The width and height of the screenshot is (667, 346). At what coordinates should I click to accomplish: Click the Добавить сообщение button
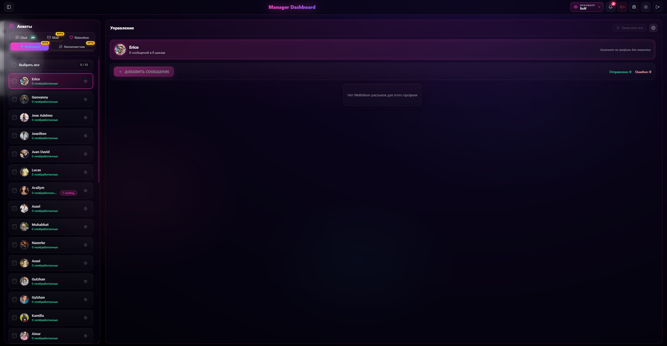pyautogui.click(x=144, y=72)
